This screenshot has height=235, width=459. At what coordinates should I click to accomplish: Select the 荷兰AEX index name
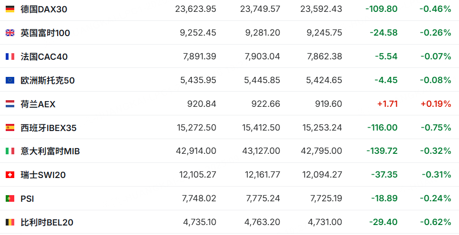coord(38,104)
